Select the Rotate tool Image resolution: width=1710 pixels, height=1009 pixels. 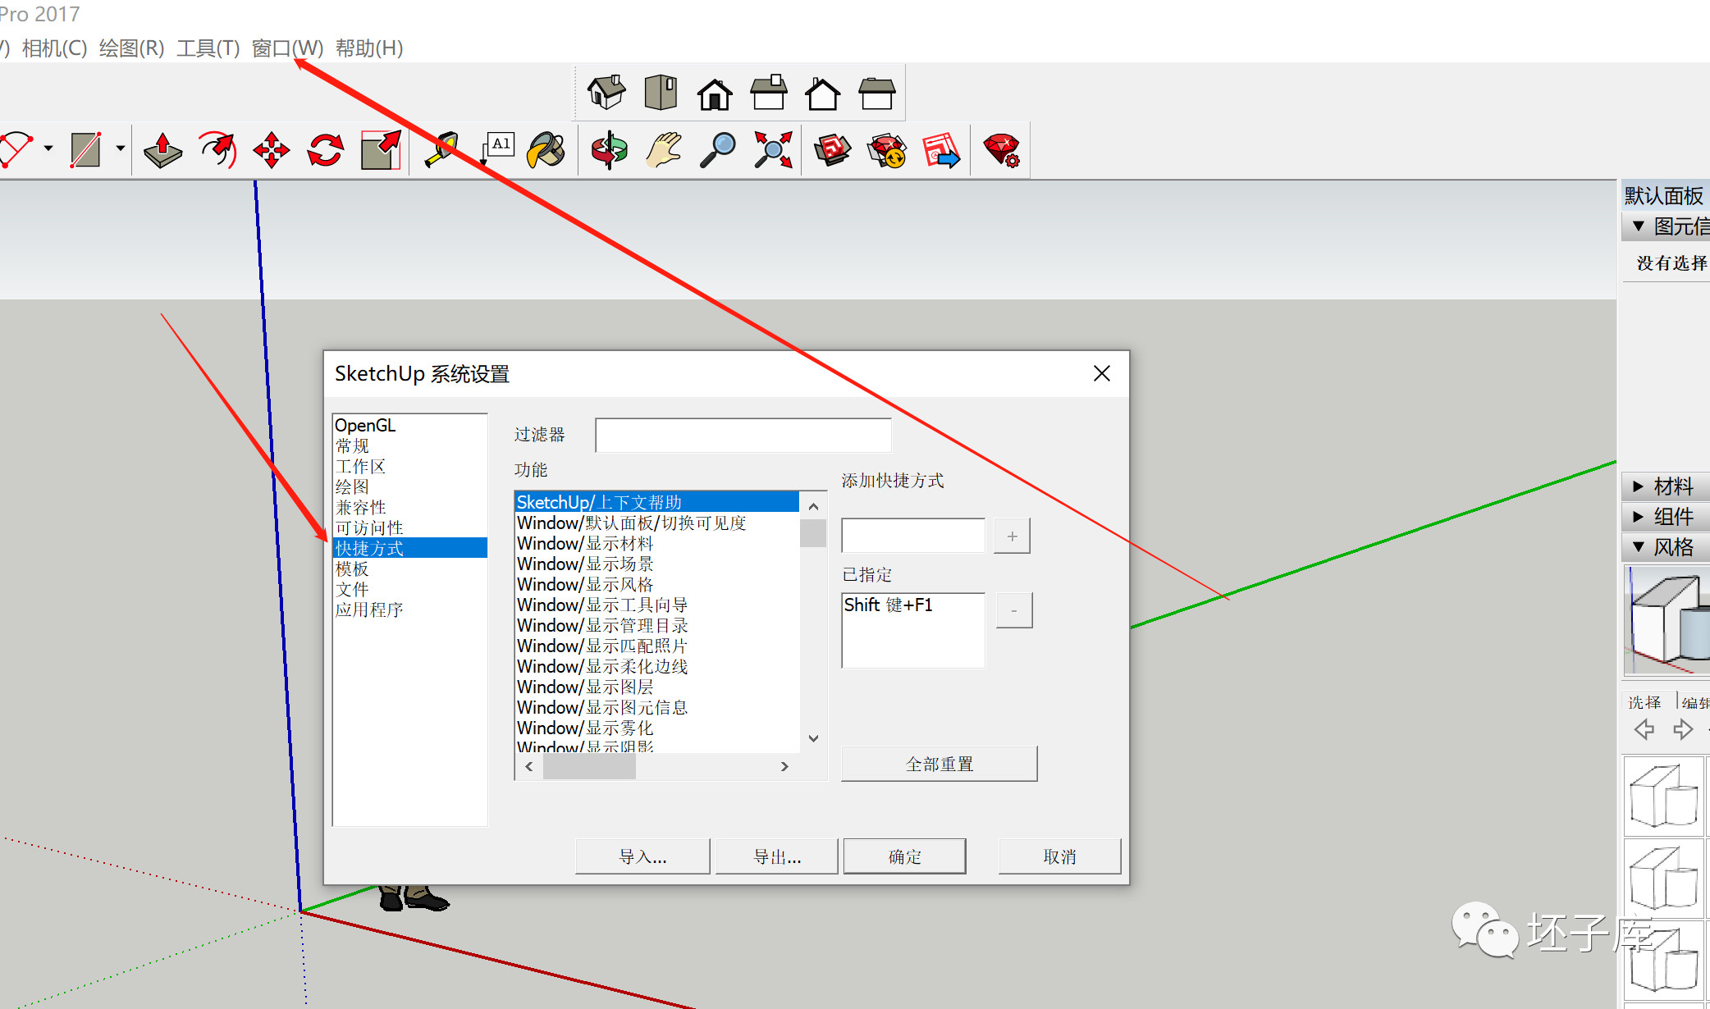(x=325, y=150)
